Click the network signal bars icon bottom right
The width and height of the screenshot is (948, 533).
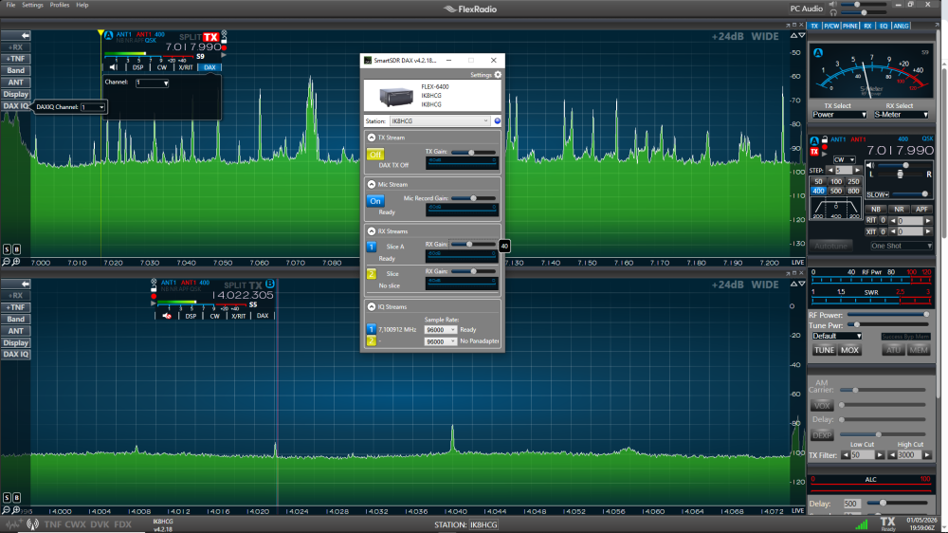[x=862, y=524]
